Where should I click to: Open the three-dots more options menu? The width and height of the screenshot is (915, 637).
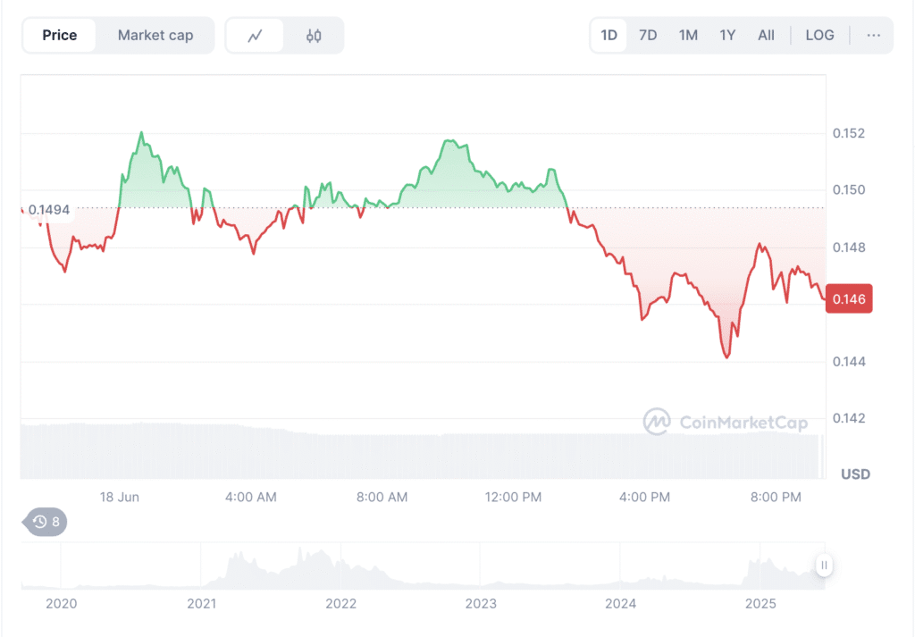click(873, 36)
